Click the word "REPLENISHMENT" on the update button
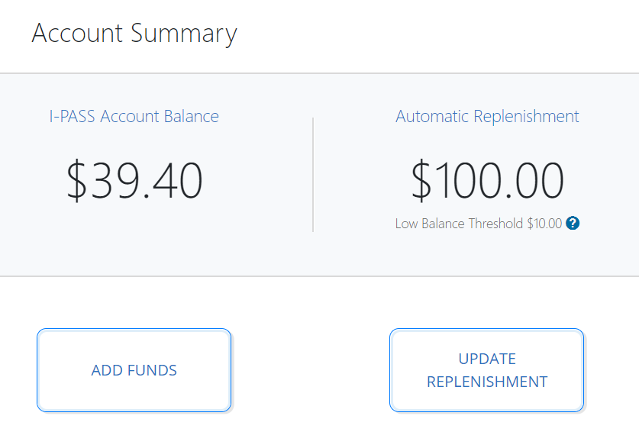This screenshot has width=639, height=448. [487, 382]
